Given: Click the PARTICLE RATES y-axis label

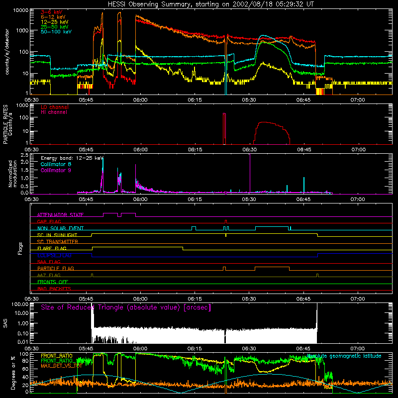Looking at the screenshot, I should click(5, 124).
